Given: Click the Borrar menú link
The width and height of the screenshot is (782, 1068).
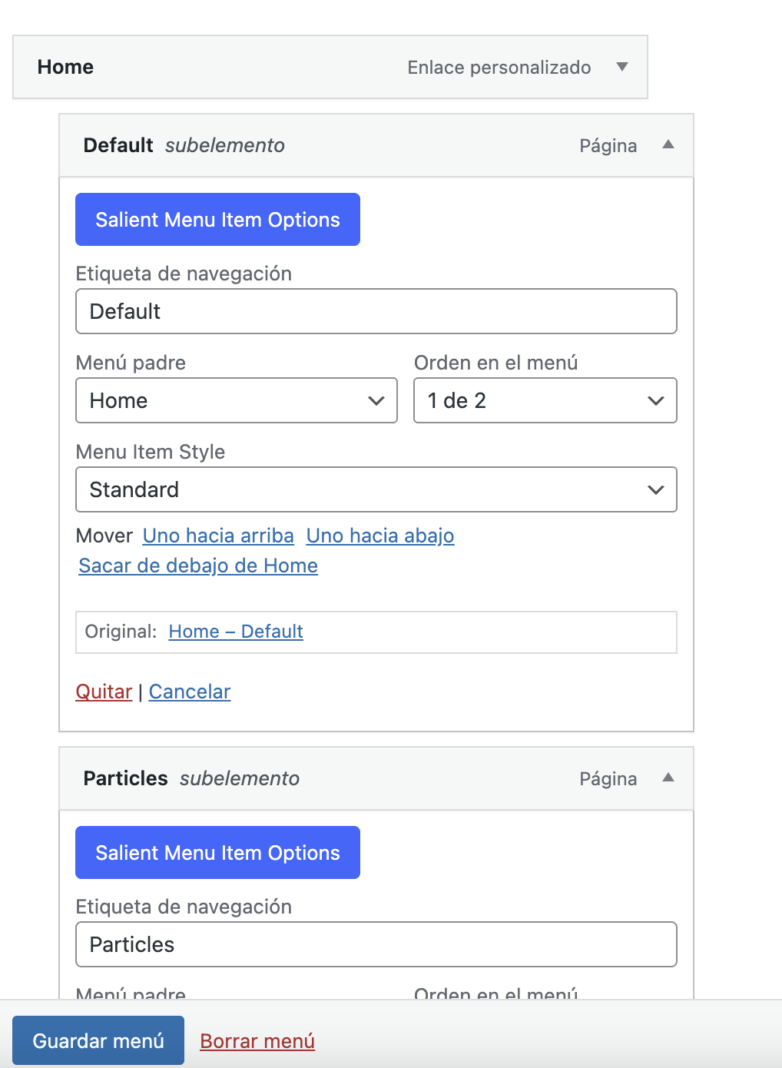Looking at the screenshot, I should pos(257,1041).
